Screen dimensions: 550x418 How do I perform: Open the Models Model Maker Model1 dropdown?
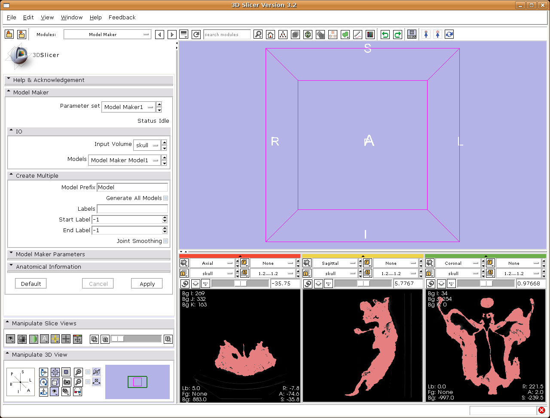click(124, 161)
